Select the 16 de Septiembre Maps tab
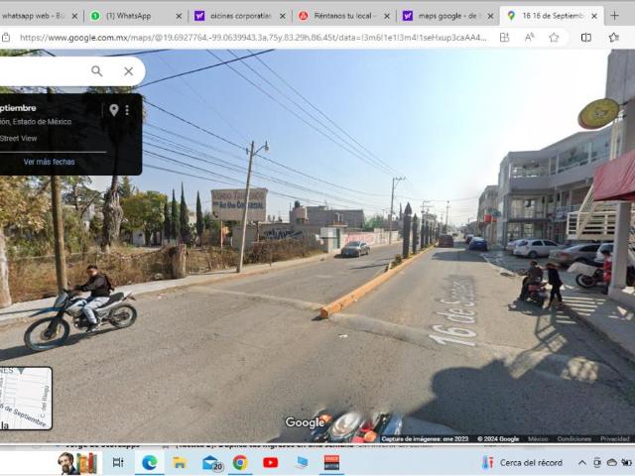Screen dimensions: 635x476 pyautogui.click(x=552, y=16)
